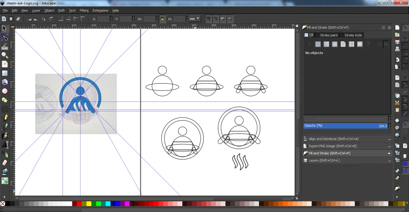Image resolution: width=409 pixels, height=212 pixels.
Task: Click the Save floppy icon in commands bar
Action: (x=397, y=42)
